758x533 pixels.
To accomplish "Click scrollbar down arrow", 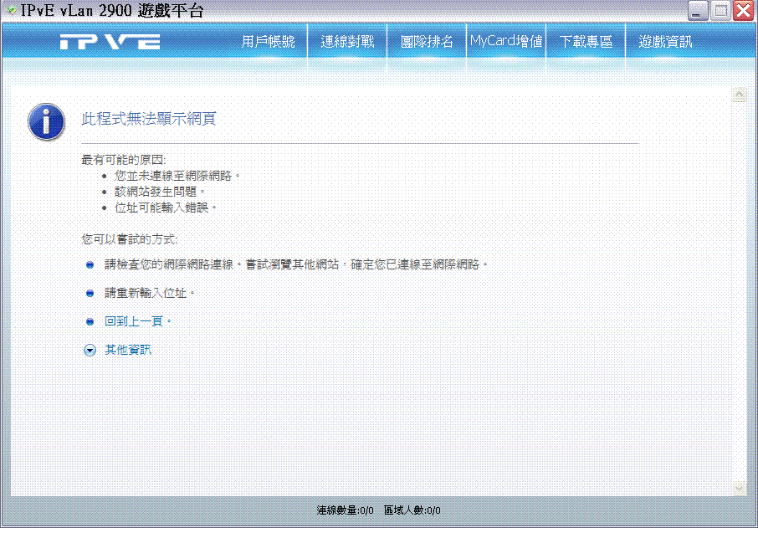I will pyautogui.click(x=739, y=489).
